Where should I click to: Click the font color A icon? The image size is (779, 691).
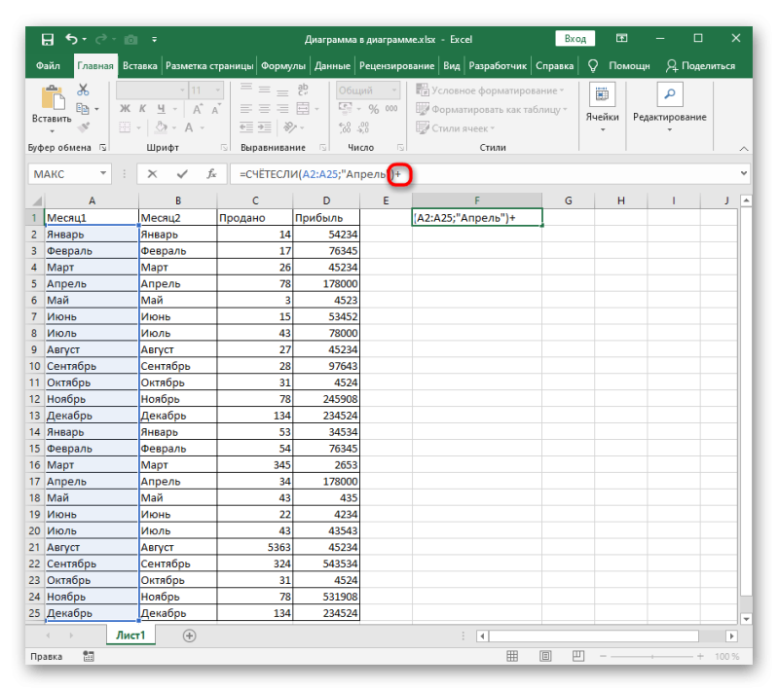click(189, 127)
